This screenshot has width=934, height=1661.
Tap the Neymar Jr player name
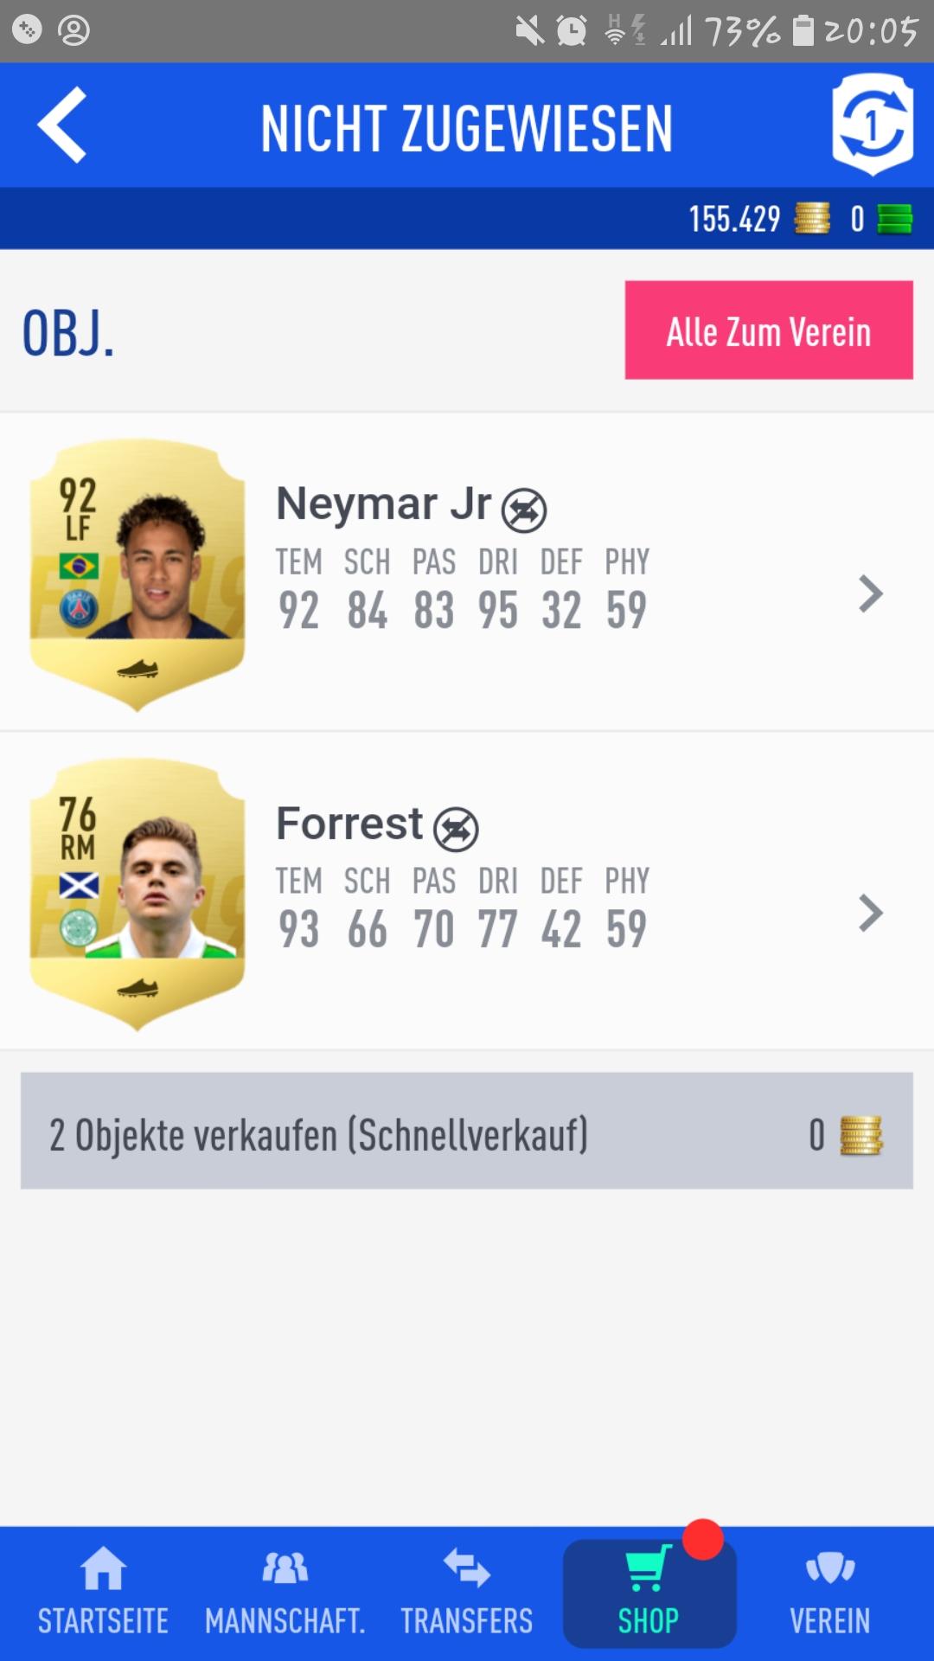(383, 503)
